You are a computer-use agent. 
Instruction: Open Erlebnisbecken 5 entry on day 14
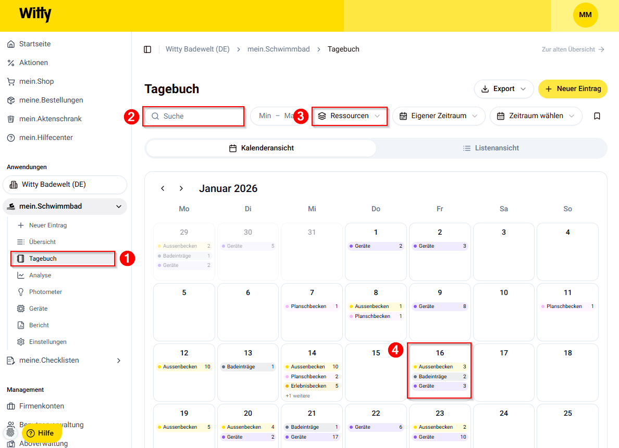pos(312,386)
